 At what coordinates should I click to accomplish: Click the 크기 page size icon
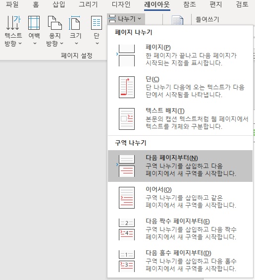coord(74,23)
